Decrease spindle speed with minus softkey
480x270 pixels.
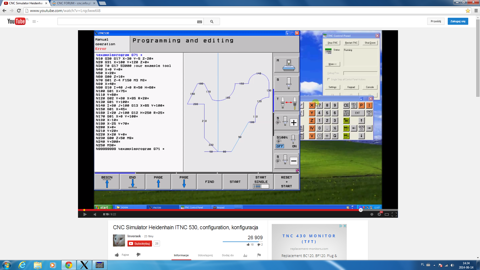point(294,161)
